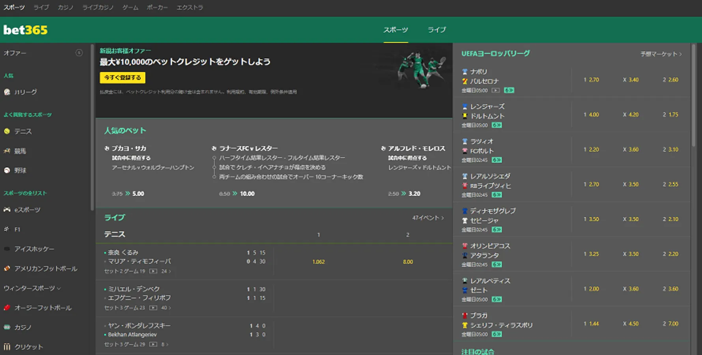Click the bet365 logo
The image size is (702, 355).
[26, 30]
